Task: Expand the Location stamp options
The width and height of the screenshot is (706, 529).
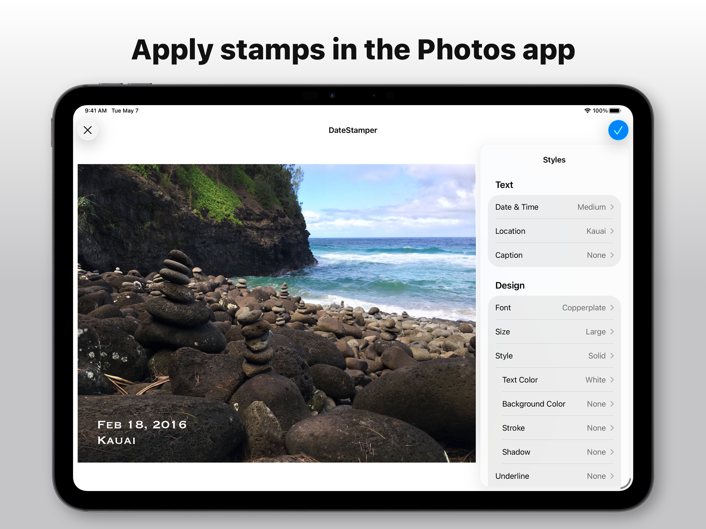Action: (554, 231)
